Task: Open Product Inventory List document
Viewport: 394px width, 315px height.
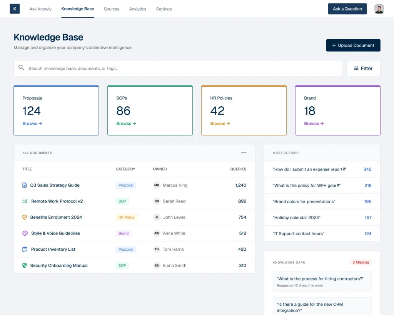Action: pyautogui.click(x=53, y=250)
